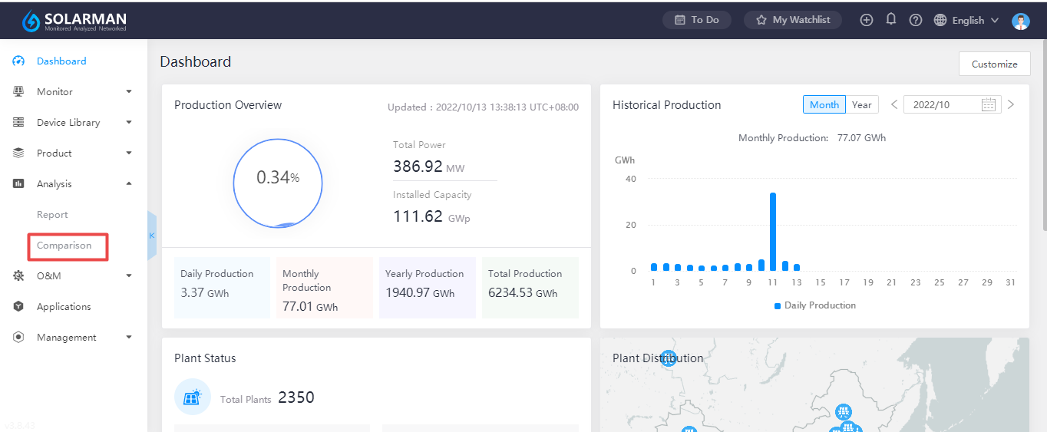Click the Management hexagon icon
The height and width of the screenshot is (432, 1047).
click(x=19, y=337)
